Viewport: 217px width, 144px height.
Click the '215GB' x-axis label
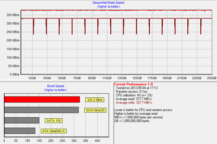pyautogui.click(x=182, y=78)
